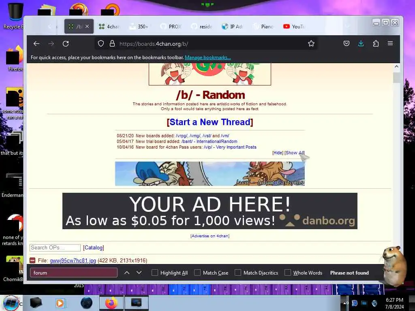Viewport: 415px width, 311px height.
Task: View site security lock info
Action: tap(112, 44)
